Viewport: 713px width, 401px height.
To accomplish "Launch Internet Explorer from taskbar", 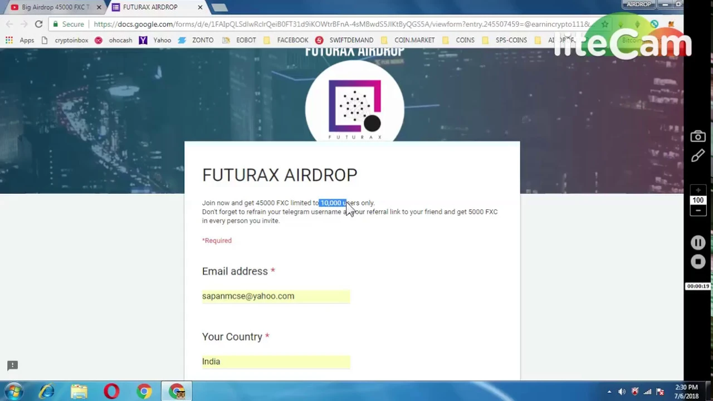I will coord(47,392).
